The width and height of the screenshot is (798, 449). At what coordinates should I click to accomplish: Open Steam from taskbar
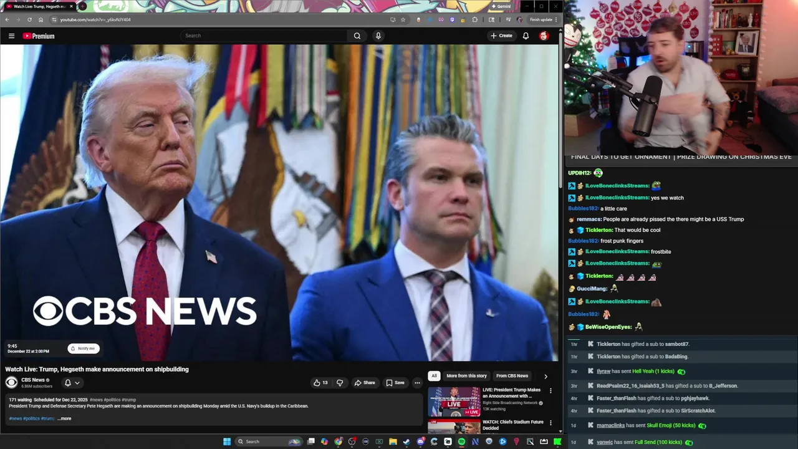[x=406, y=442]
